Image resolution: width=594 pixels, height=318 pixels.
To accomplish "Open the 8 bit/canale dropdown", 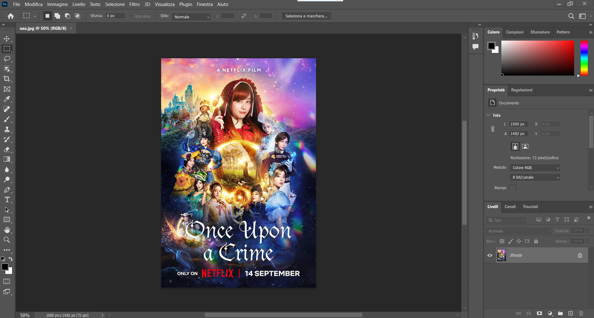I will click(535, 178).
